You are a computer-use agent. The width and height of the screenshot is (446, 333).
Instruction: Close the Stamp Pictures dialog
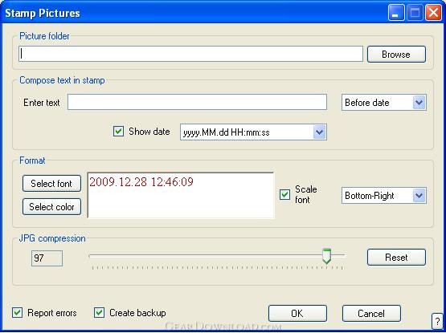click(x=433, y=13)
